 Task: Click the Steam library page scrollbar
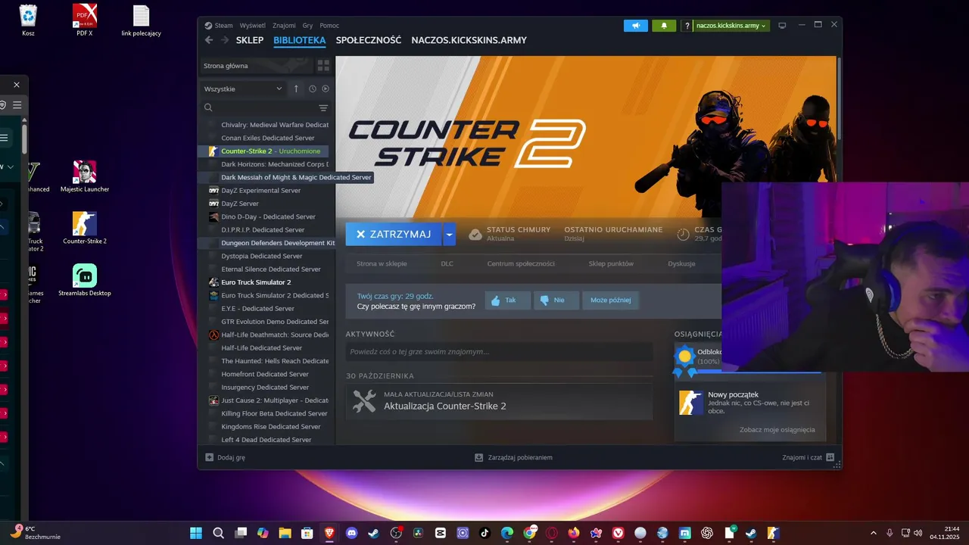click(839, 98)
